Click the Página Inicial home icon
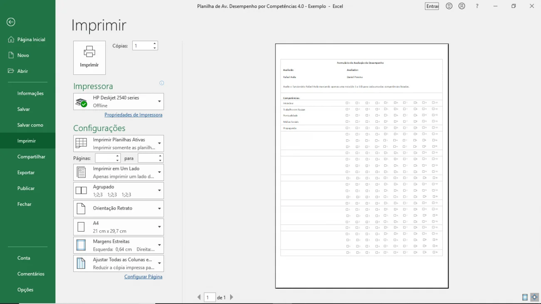Viewport: 541px width, 304px height. coord(11,40)
